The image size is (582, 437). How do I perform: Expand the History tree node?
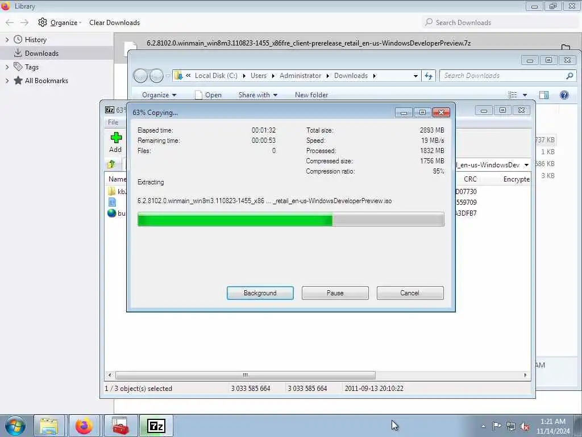pyautogui.click(x=7, y=40)
